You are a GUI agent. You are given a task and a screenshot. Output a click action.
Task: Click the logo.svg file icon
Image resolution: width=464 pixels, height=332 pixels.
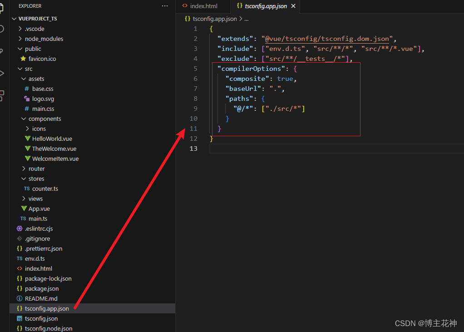pos(27,99)
